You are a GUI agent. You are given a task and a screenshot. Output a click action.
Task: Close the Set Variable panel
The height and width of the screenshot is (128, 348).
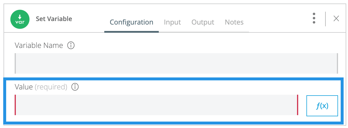coord(336,19)
